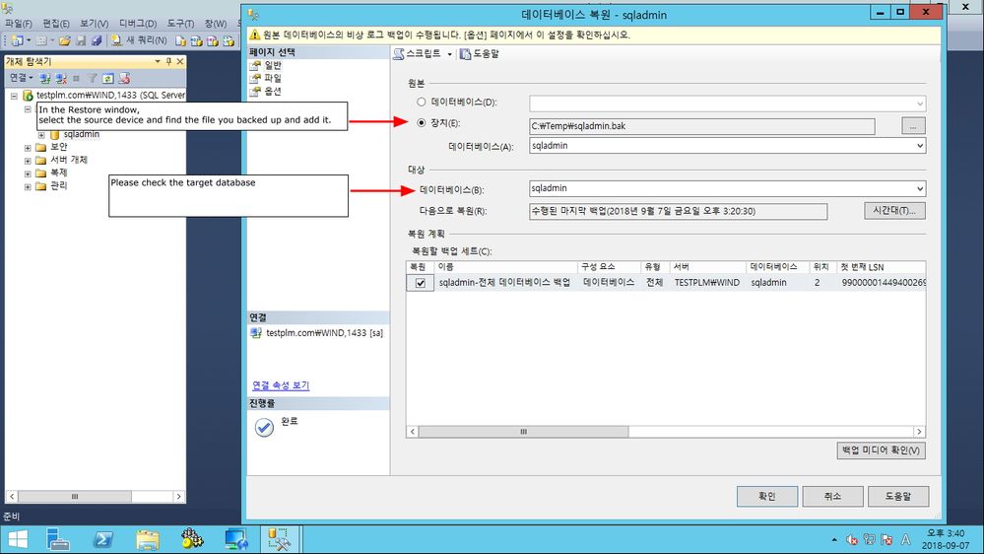Open File Explorer from the taskbar
Image resolution: width=984 pixels, height=554 pixels.
[148, 539]
